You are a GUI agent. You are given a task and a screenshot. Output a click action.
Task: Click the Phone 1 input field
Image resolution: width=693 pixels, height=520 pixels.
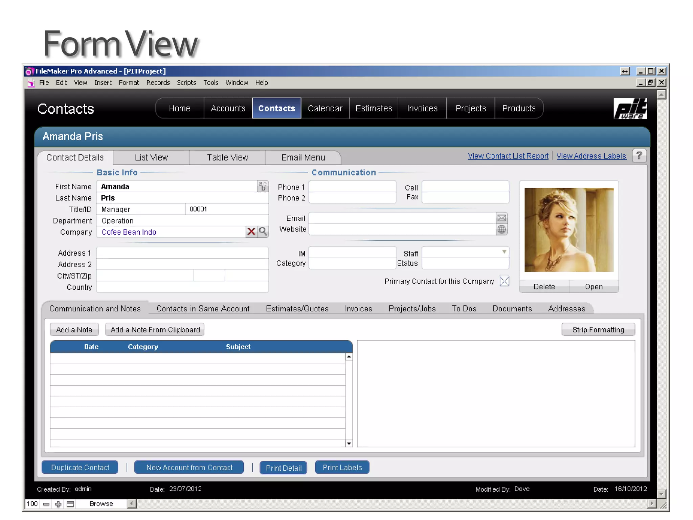(x=352, y=187)
